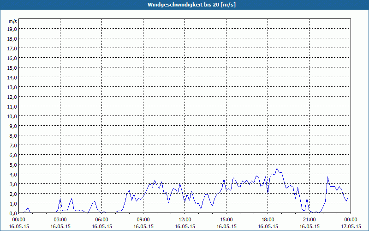The image size is (369, 231).
Task: Click the '2,0' y-axis value
Action: [13, 194]
